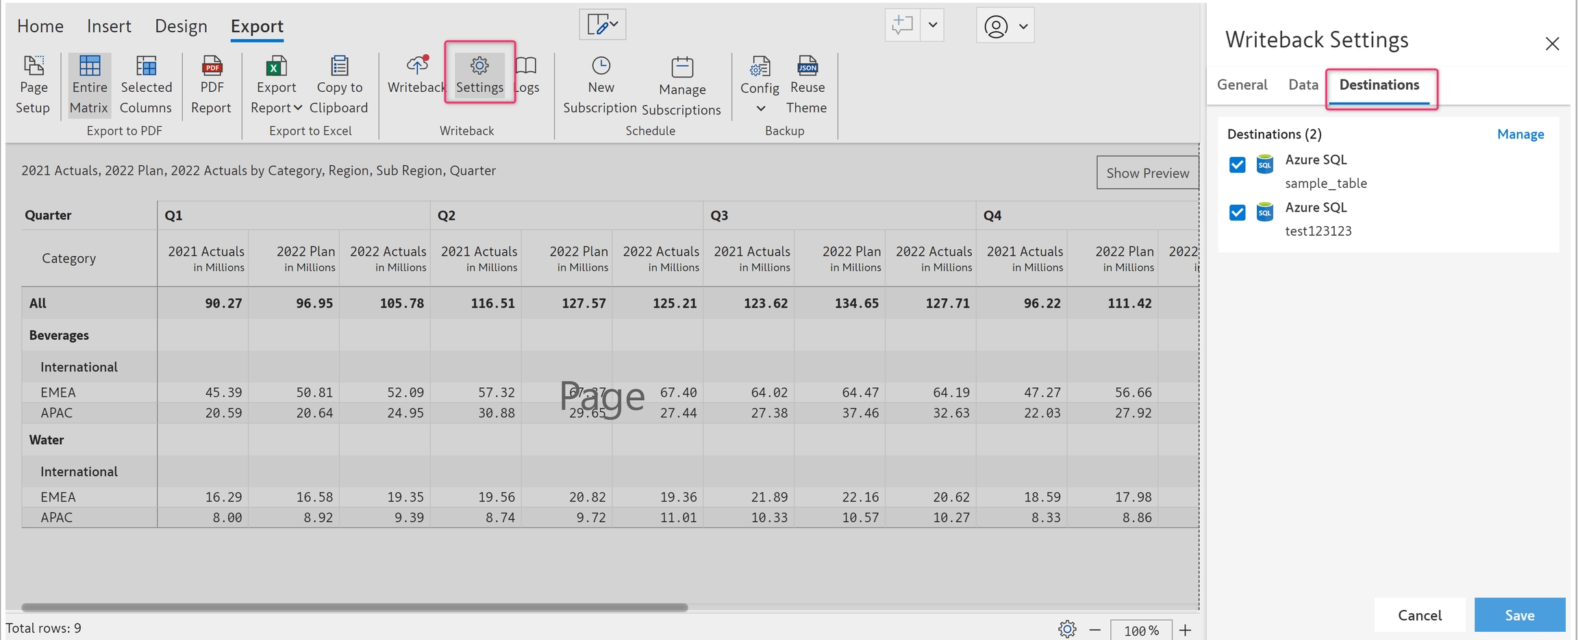Click the zoom in plus button
1578x640 pixels.
pos(1185,630)
